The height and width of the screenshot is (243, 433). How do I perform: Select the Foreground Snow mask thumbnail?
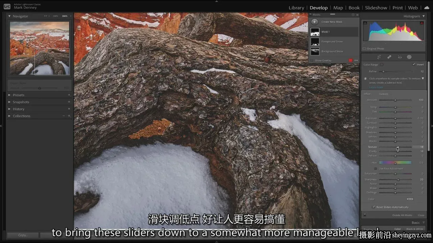315,42
